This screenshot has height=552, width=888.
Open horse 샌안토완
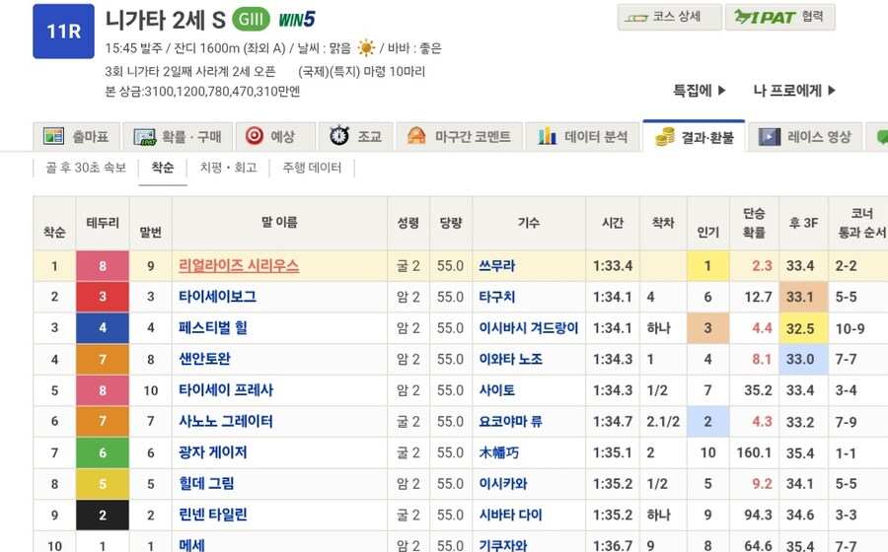[204, 359]
